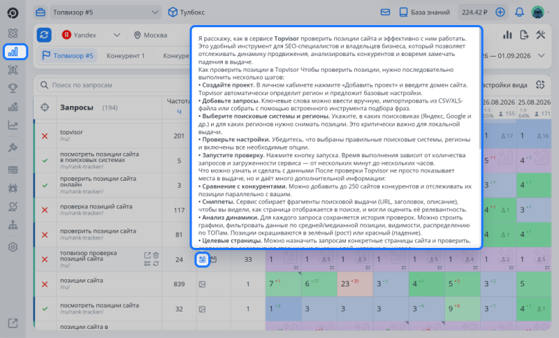This screenshot has height=338, width=559.
Task: Click the Запросы column header
Action: pos(77,108)
